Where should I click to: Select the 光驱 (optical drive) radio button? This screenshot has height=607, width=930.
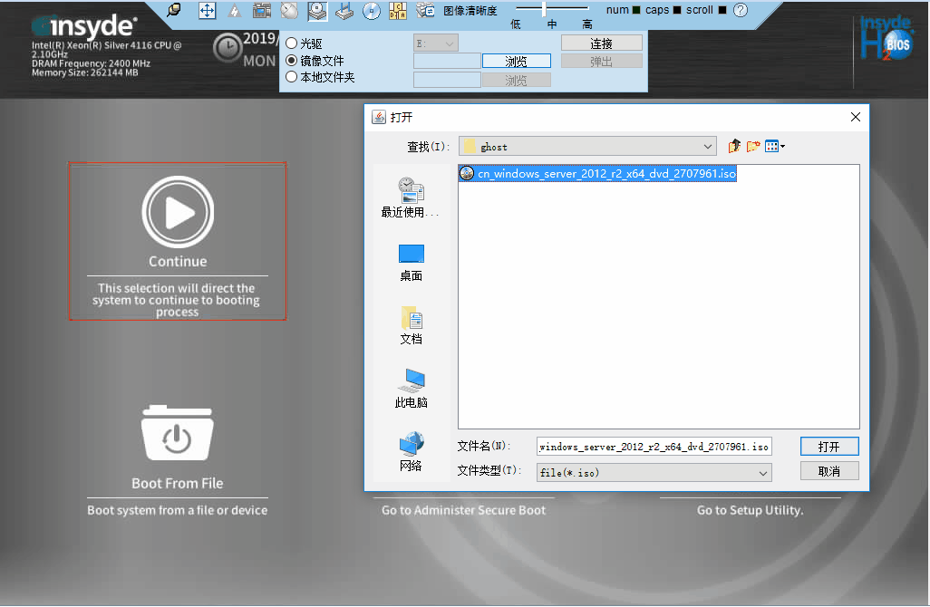coord(292,43)
